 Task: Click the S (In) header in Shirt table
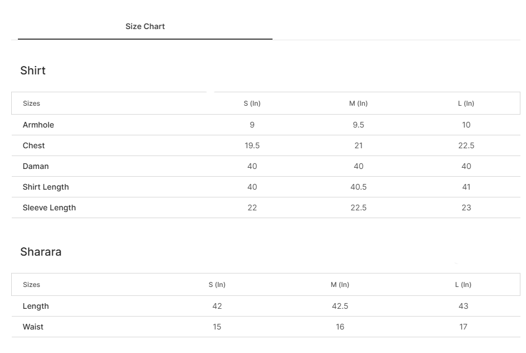pos(252,103)
